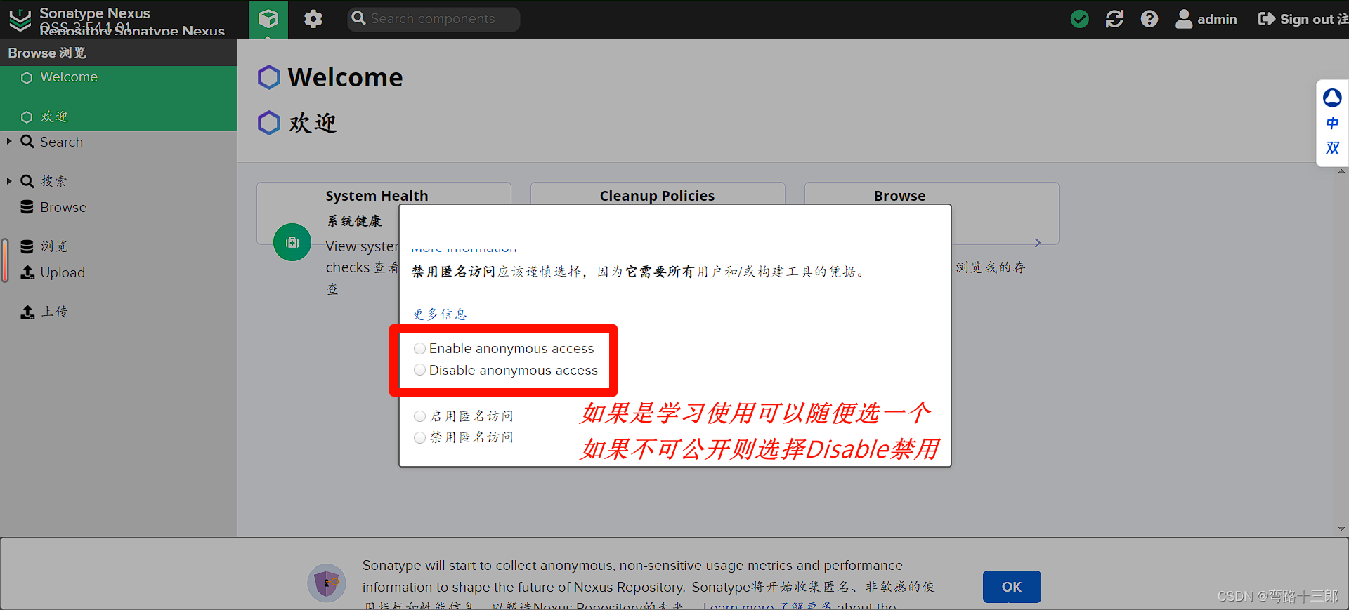Click the Sonatype Nexus logo icon
The image size is (1349, 610).
[20, 20]
